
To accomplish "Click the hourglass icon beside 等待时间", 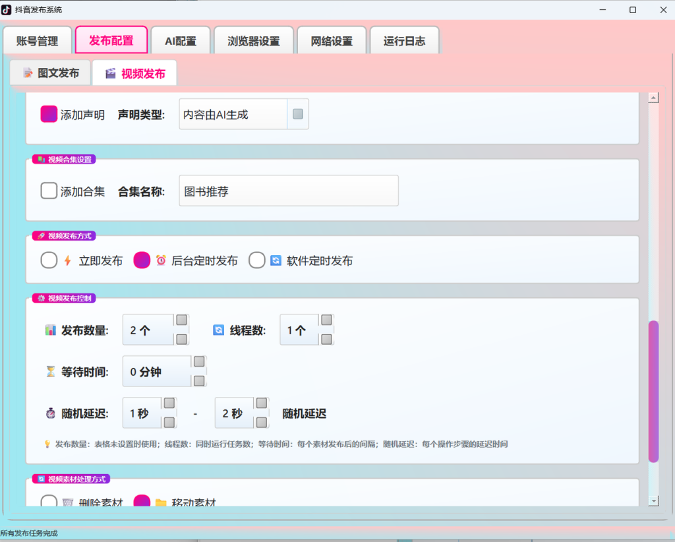I will pyautogui.click(x=50, y=371).
